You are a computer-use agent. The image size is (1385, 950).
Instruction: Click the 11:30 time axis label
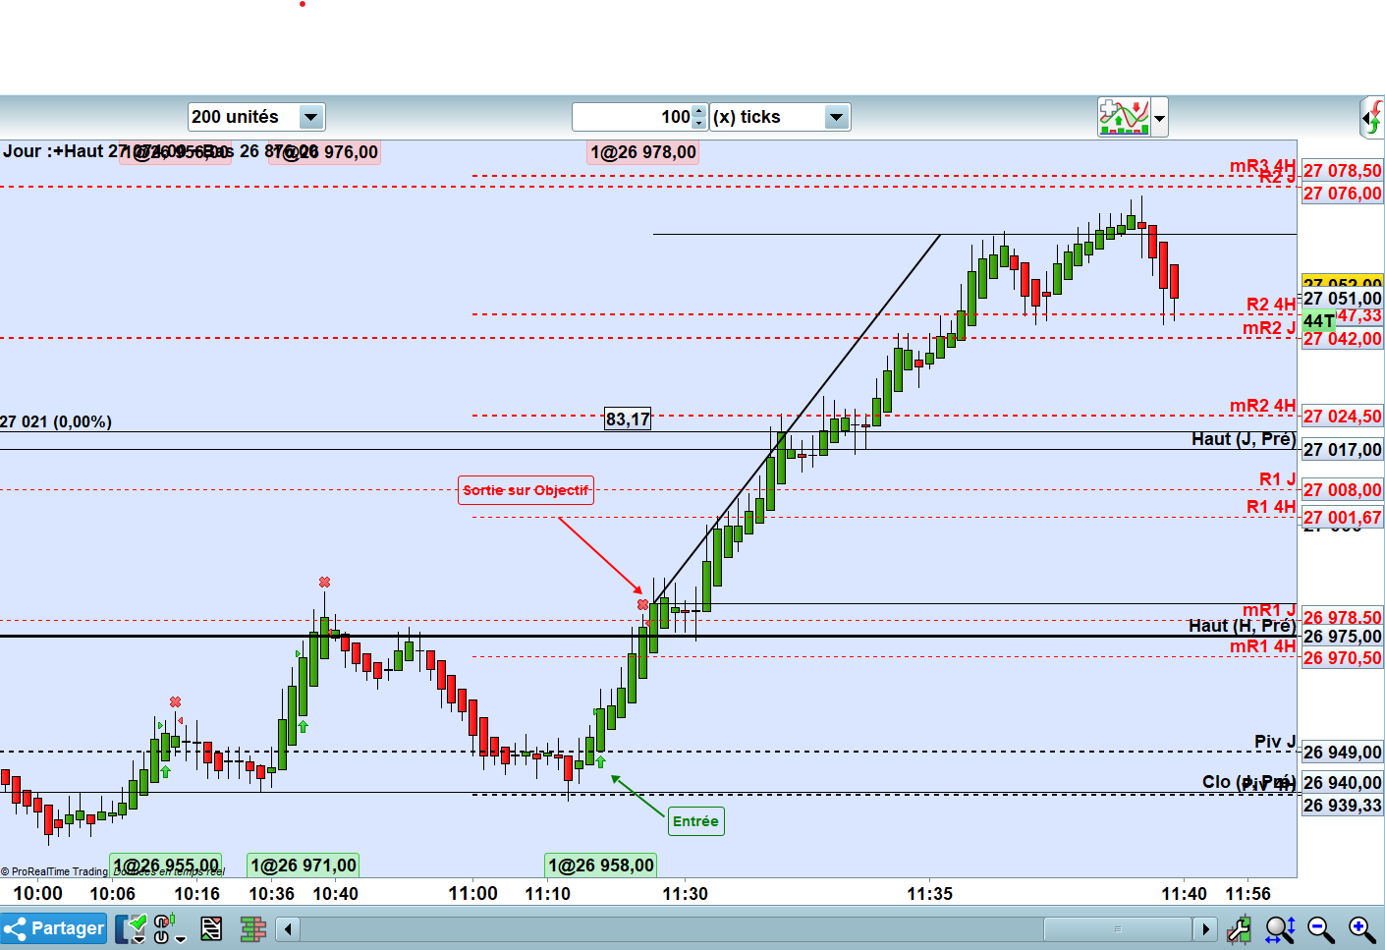coord(685,893)
